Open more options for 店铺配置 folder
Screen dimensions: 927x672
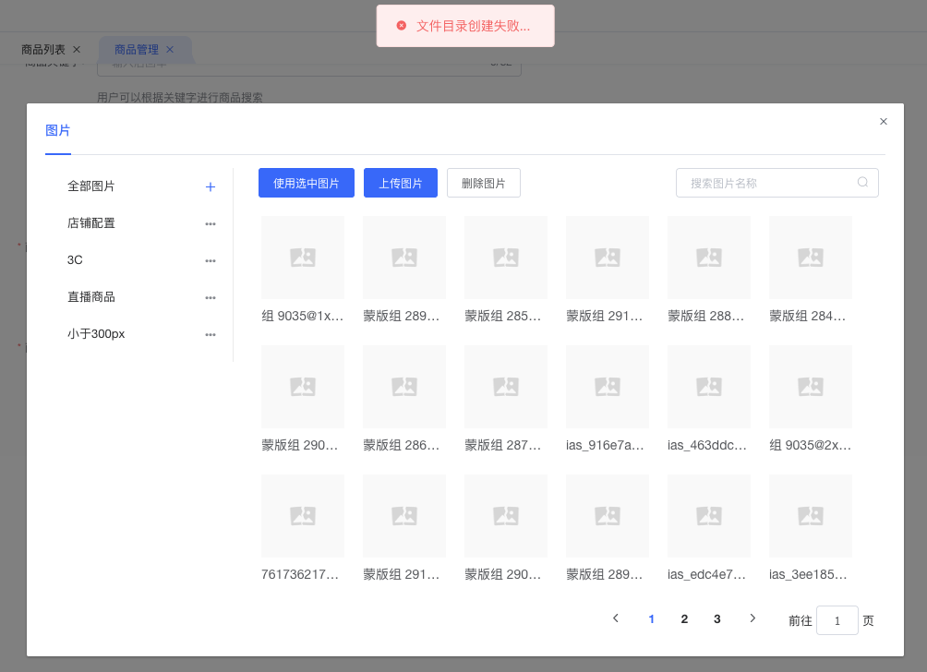click(x=211, y=223)
